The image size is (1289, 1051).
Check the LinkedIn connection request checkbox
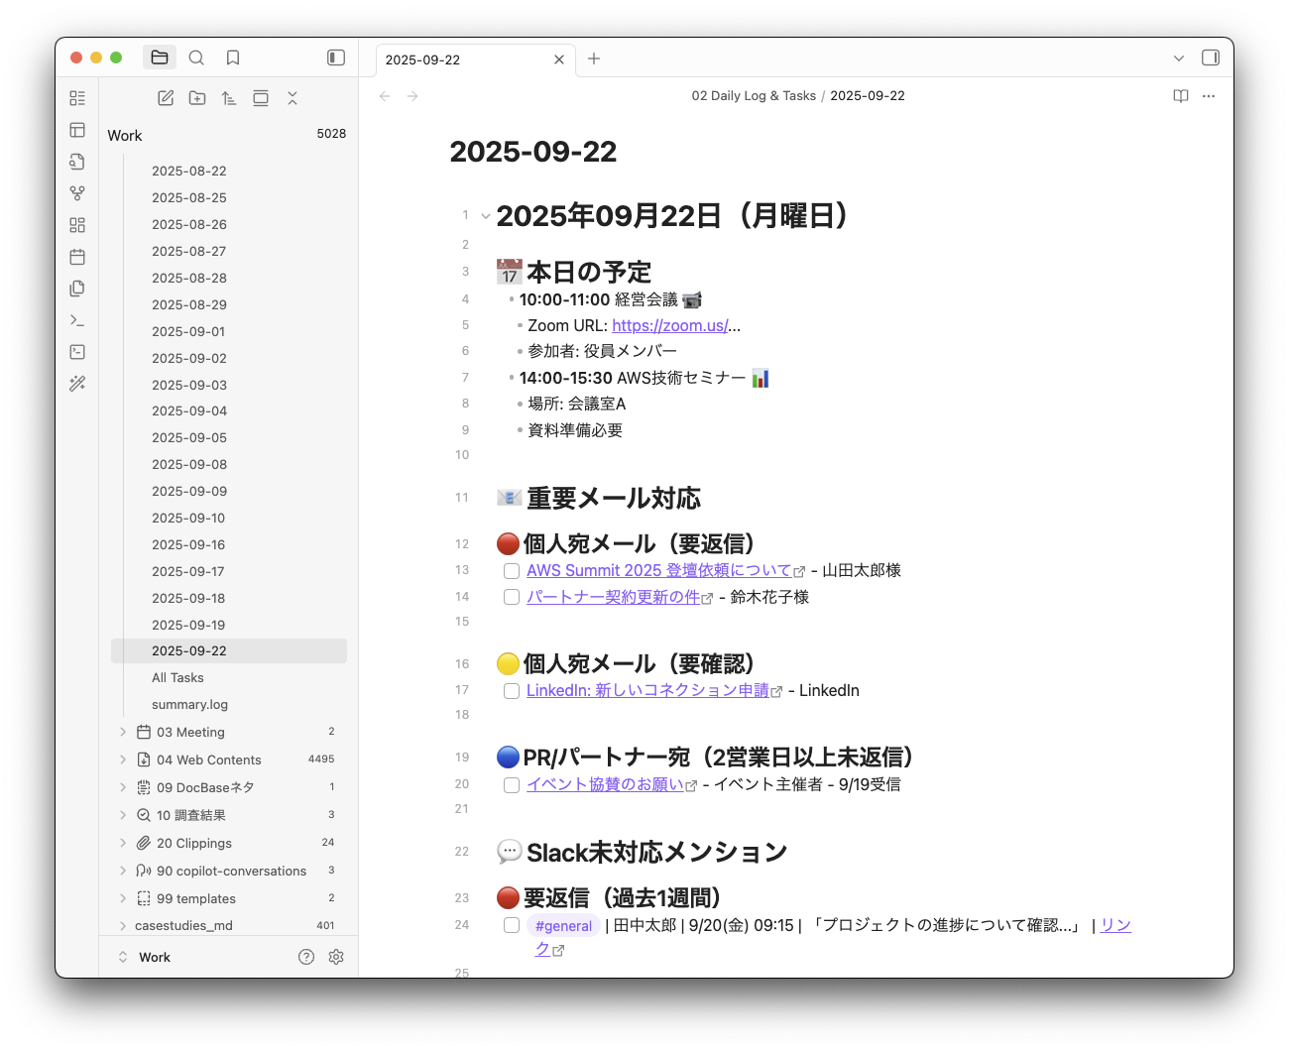pyautogui.click(x=512, y=691)
